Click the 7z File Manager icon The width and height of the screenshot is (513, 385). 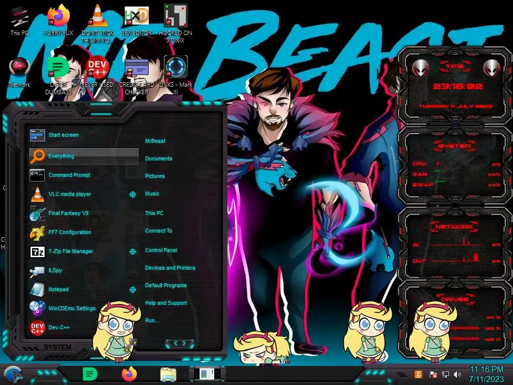coord(37,252)
